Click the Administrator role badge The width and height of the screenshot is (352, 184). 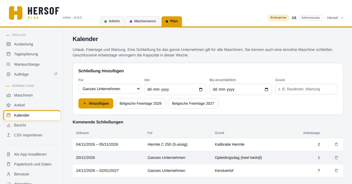tap(311, 18)
